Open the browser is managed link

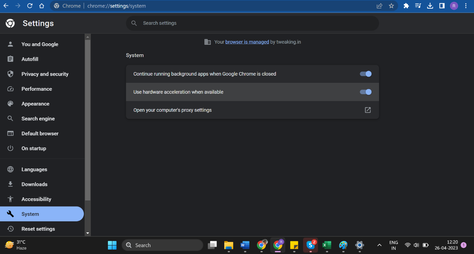(x=247, y=42)
